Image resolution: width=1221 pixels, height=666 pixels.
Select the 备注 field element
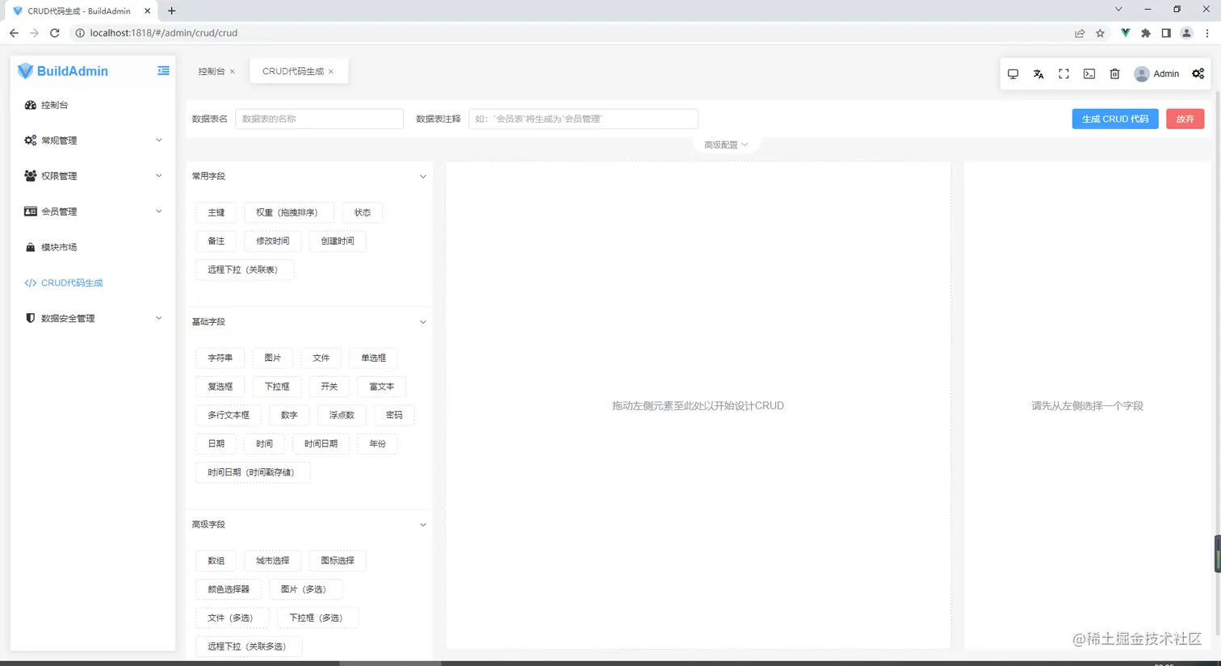[216, 241]
